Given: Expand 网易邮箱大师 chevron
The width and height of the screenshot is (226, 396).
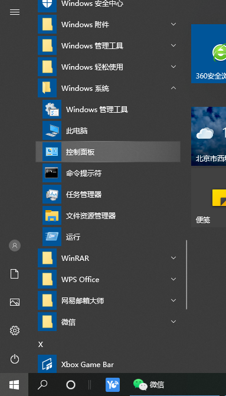Looking at the screenshot, I should coord(173,300).
